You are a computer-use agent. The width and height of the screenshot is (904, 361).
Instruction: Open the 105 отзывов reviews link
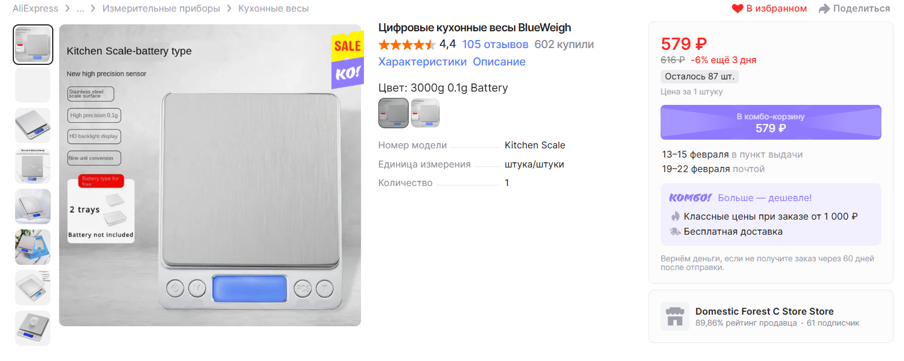pos(495,45)
